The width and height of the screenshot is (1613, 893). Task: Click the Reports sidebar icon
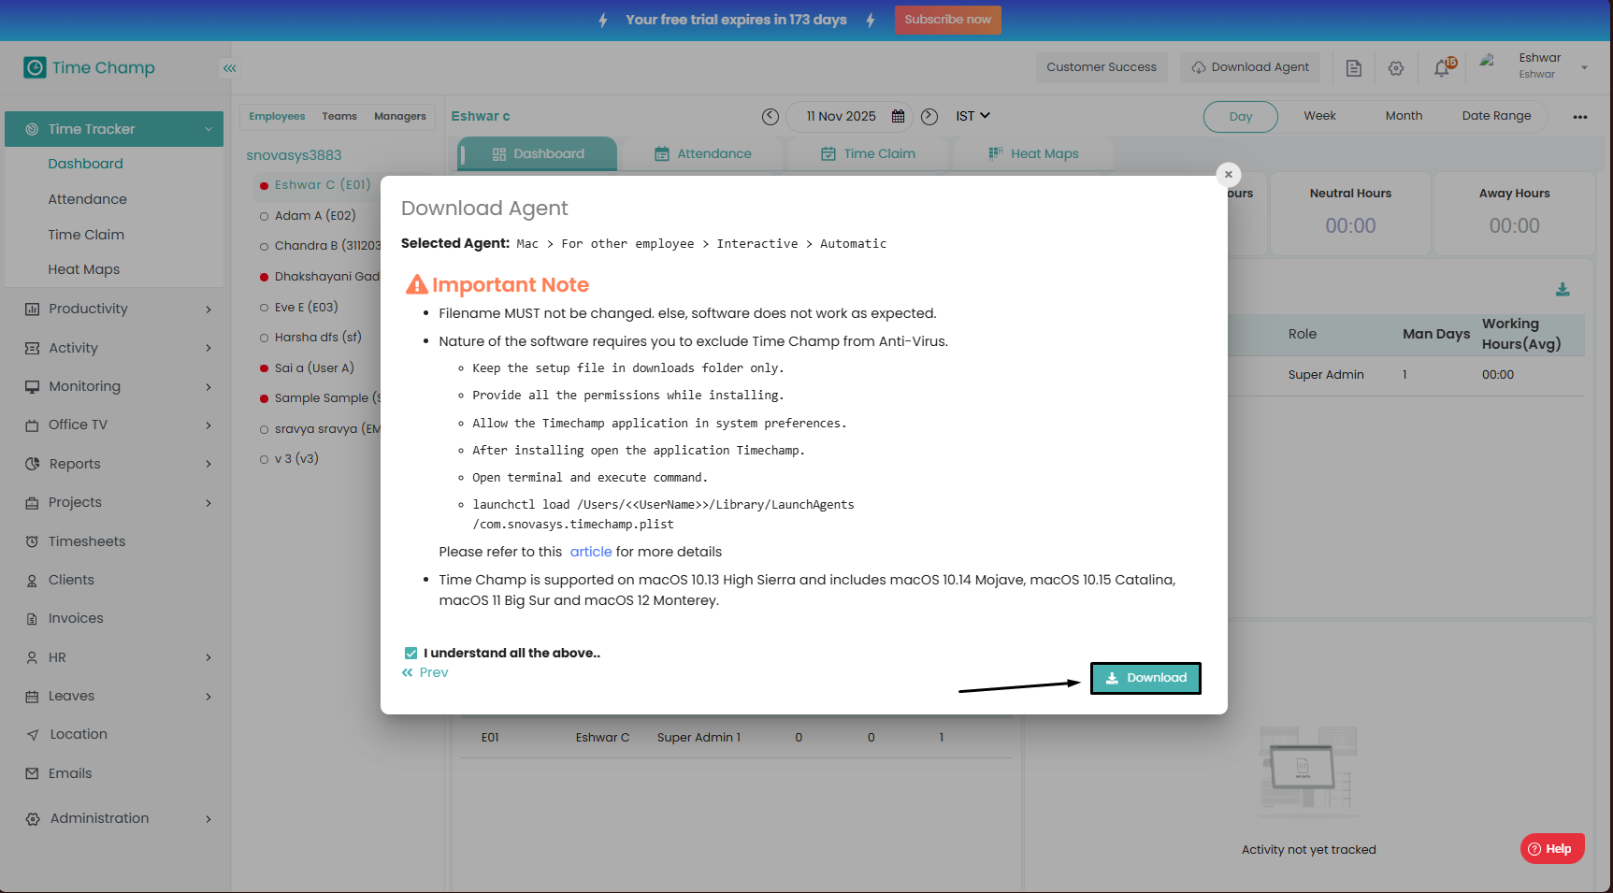tap(33, 464)
